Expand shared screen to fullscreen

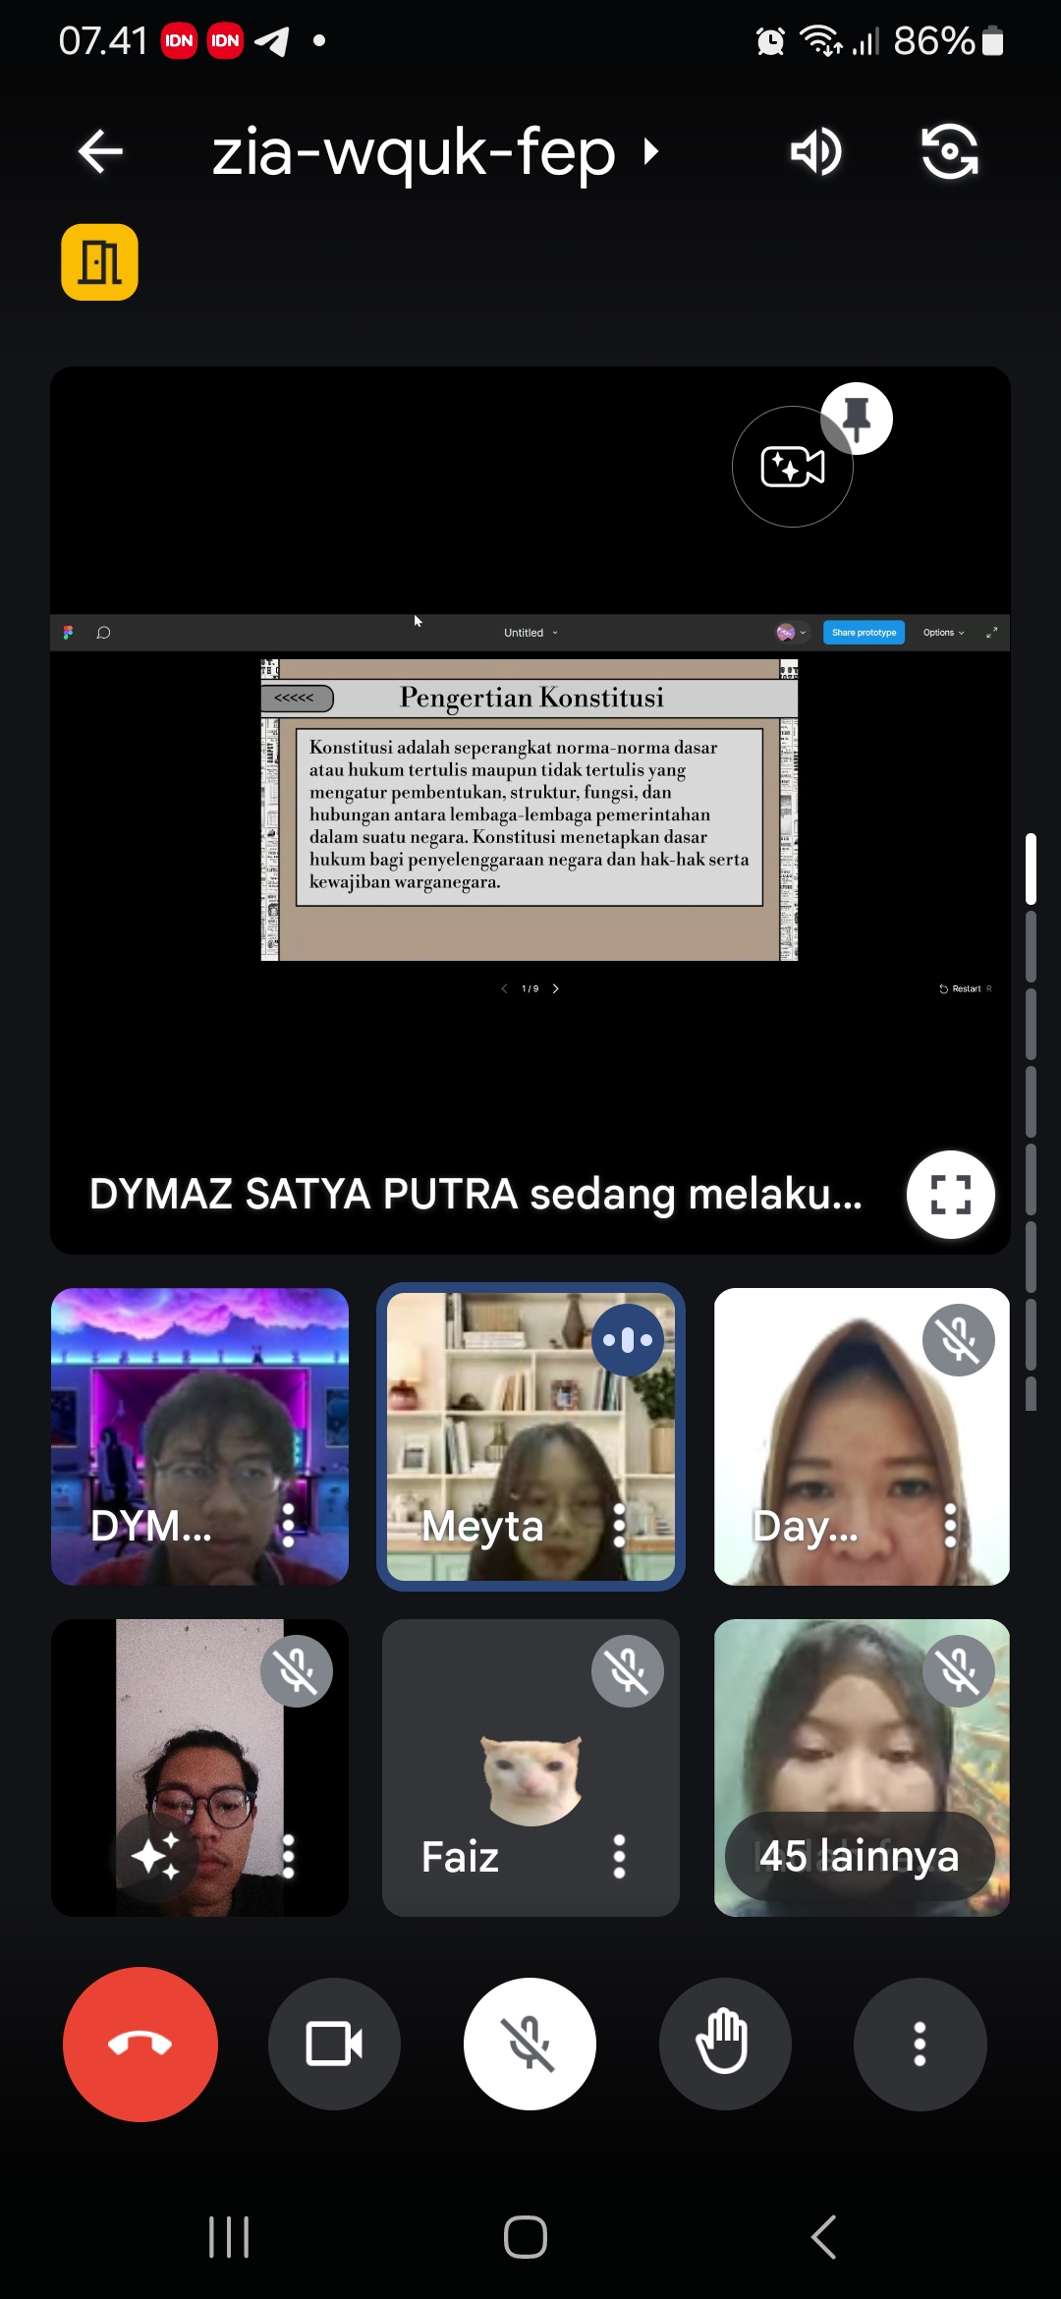coord(950,1195)
